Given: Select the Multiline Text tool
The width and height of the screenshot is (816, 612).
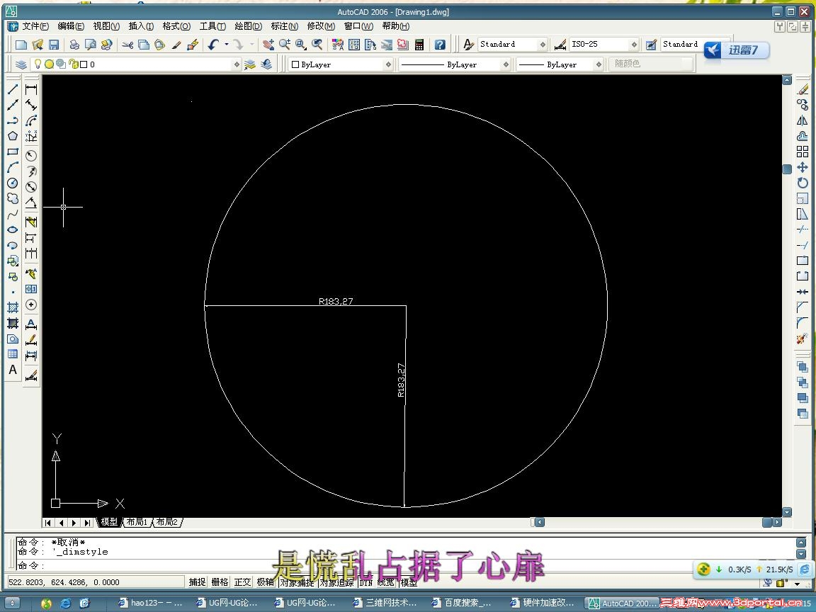Looking at the screenshot, I should pyautogui.click(x=13, y=370).
